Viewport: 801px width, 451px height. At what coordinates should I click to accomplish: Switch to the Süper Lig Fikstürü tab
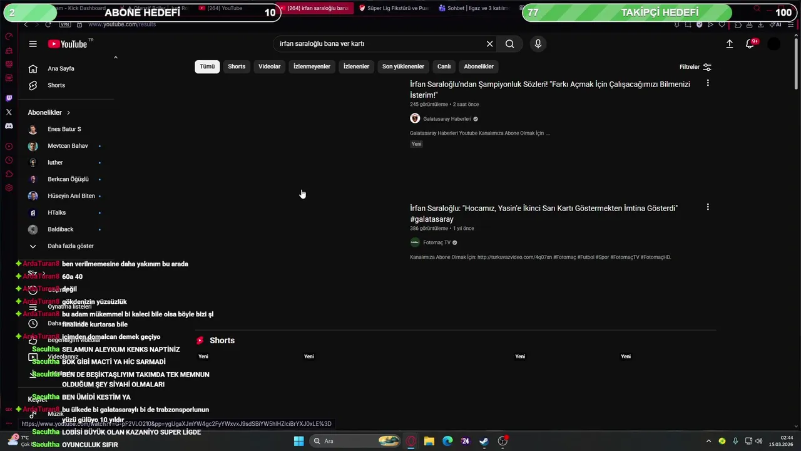pos(394,8)
